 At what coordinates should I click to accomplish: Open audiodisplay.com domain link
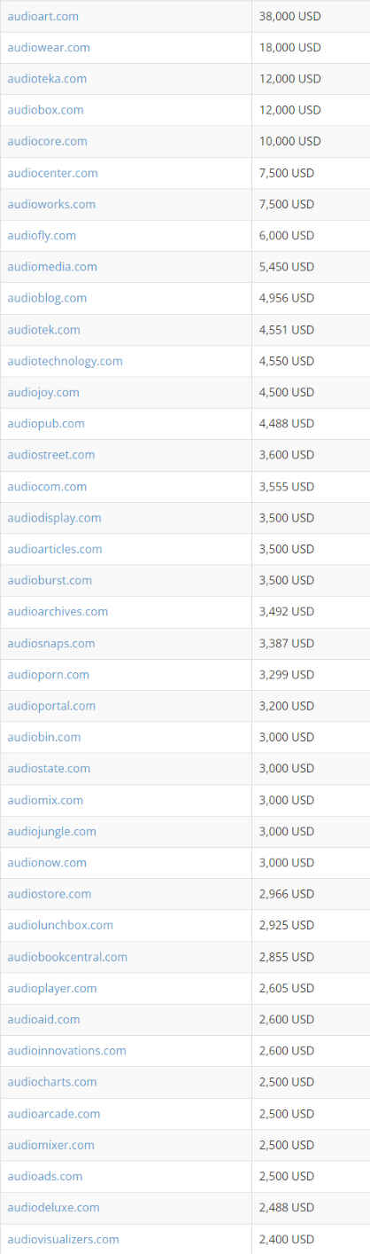(x=54, y=518)
